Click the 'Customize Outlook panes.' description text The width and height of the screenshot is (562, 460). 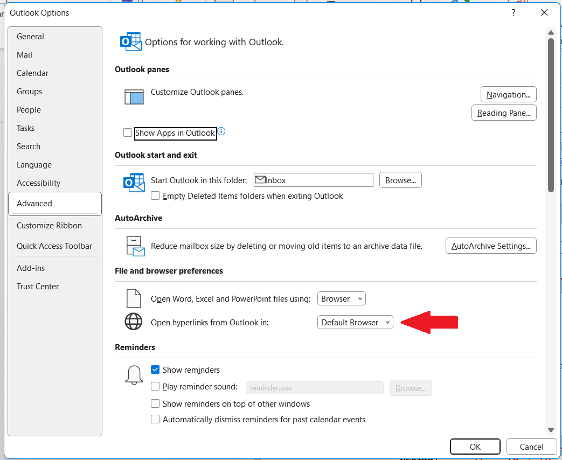(197, 92)
